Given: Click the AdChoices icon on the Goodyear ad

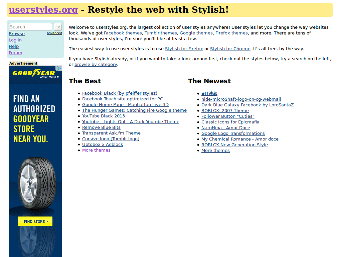Looking at the screenshot, I should coord(59,68).
